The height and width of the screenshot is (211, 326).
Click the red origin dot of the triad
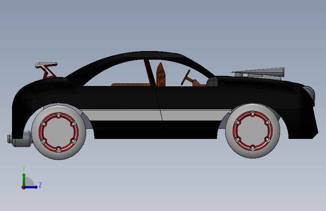pyautogui.click(x=23, y=187)
